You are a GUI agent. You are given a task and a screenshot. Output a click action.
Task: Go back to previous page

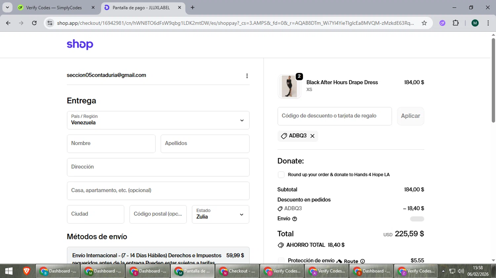8,23
